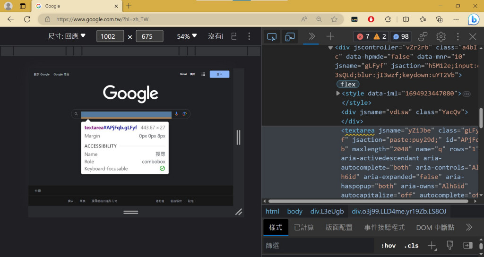Toggle the inspect element picker tool
The image size is (484, 257).
tap(272, 37)
